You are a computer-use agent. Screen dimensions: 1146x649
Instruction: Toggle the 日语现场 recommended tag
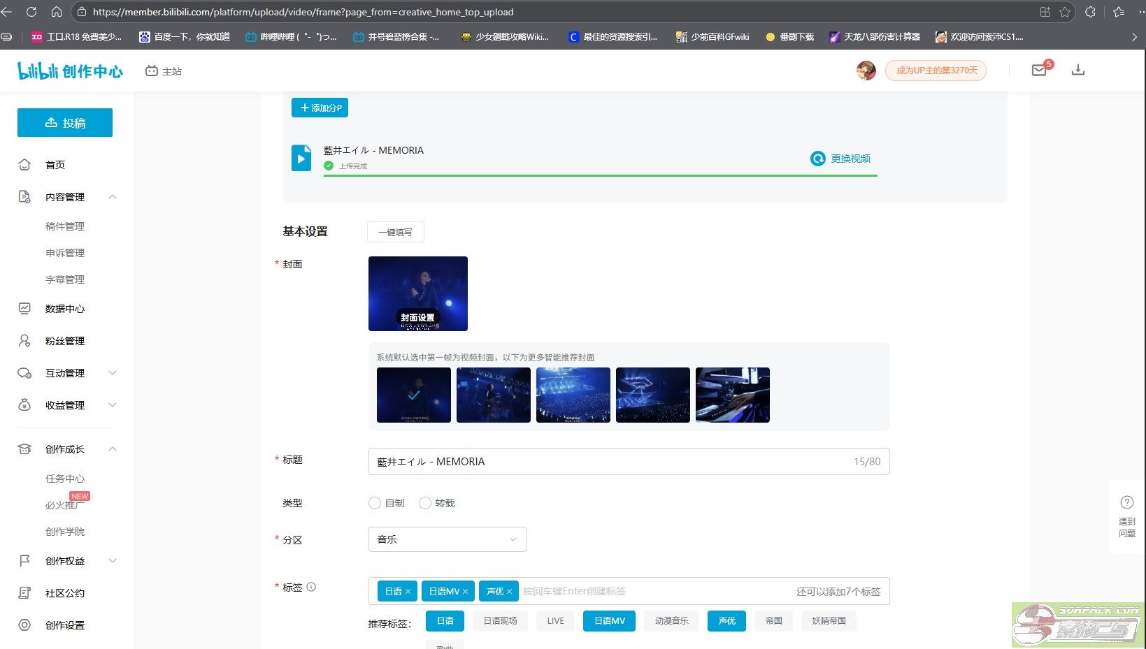tap(500, 621)
